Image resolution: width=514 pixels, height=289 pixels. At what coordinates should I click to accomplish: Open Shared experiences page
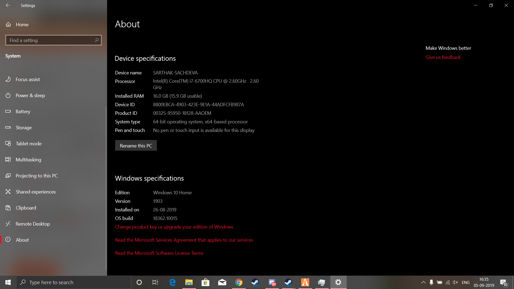pyautogui.click(x=36, y=192)
